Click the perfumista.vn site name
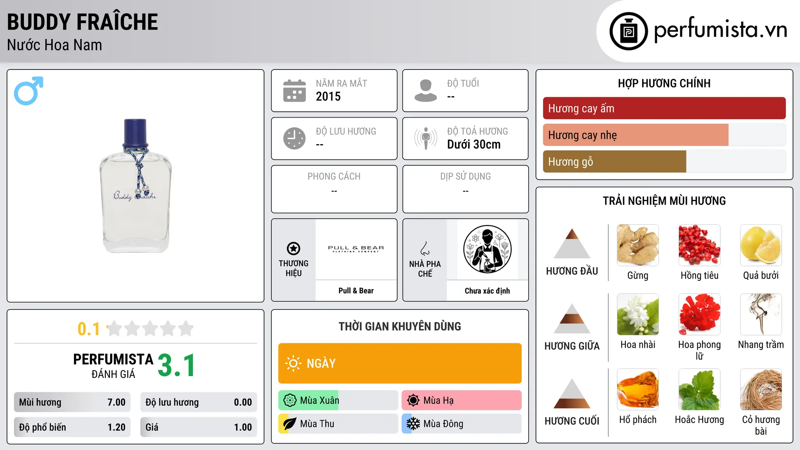Screen dimensions: 800x450 point(720,29)
